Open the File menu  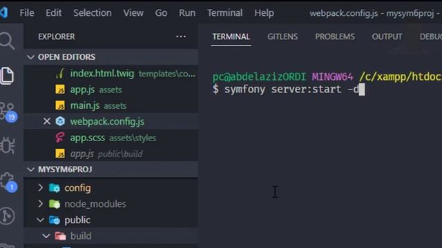pyautogui.click(x=27, y=13)
